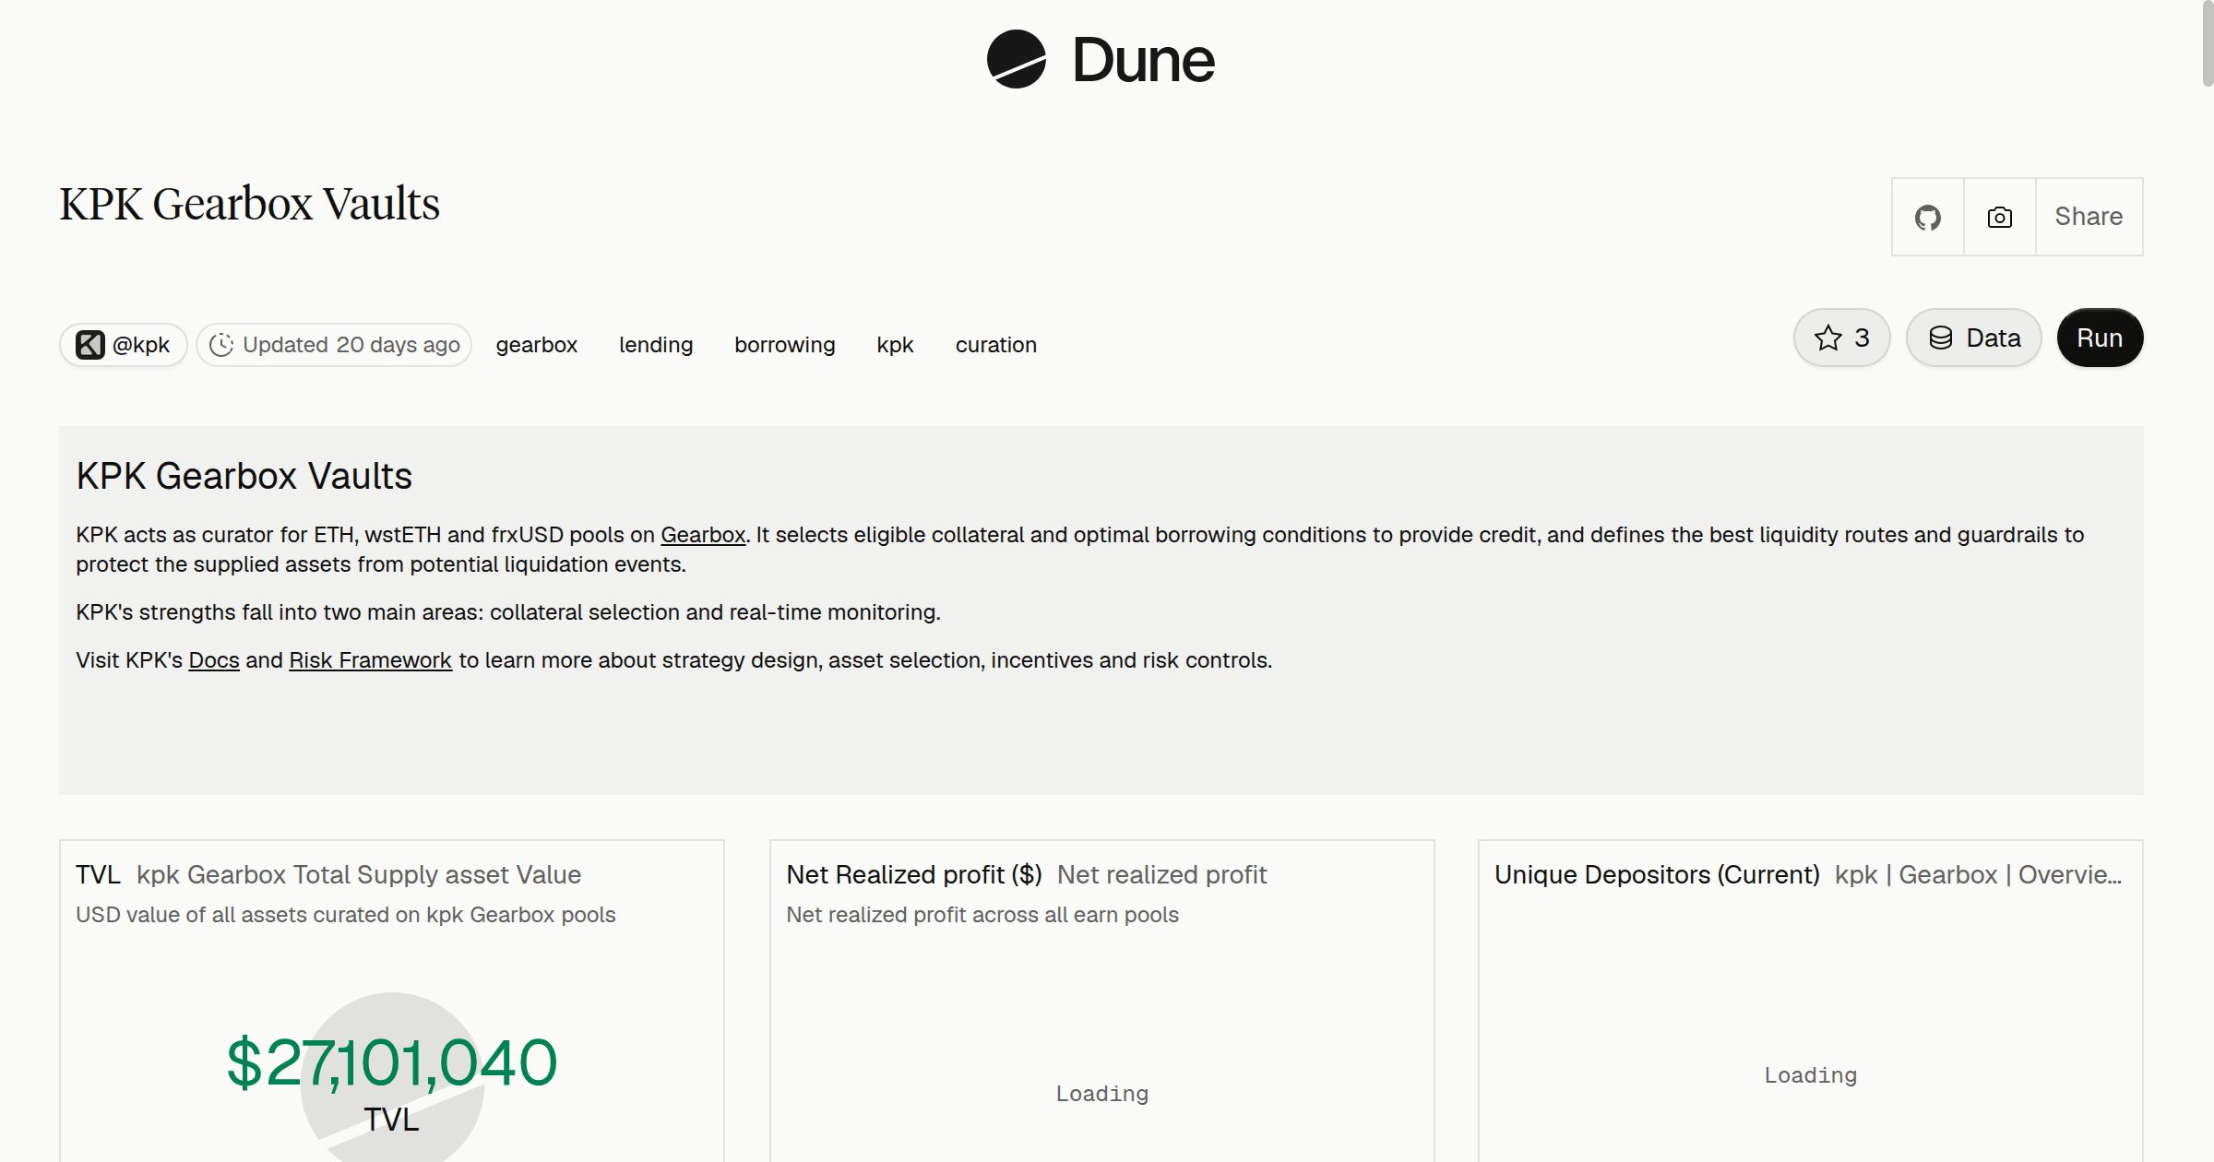Click the star count 3
Image resolution: width=2214 pixels, height=1162 pixels.
(1862, 338)
